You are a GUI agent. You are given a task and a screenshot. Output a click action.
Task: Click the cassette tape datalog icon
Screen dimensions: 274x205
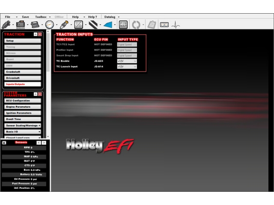point(164,25)
